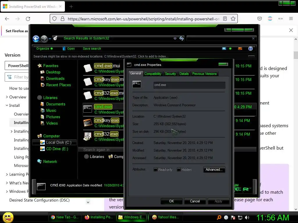Click the cmdkey.exe file icon in results
This screenshot has height=223, width=298.
pyautogui.click(x=88, y=123)
